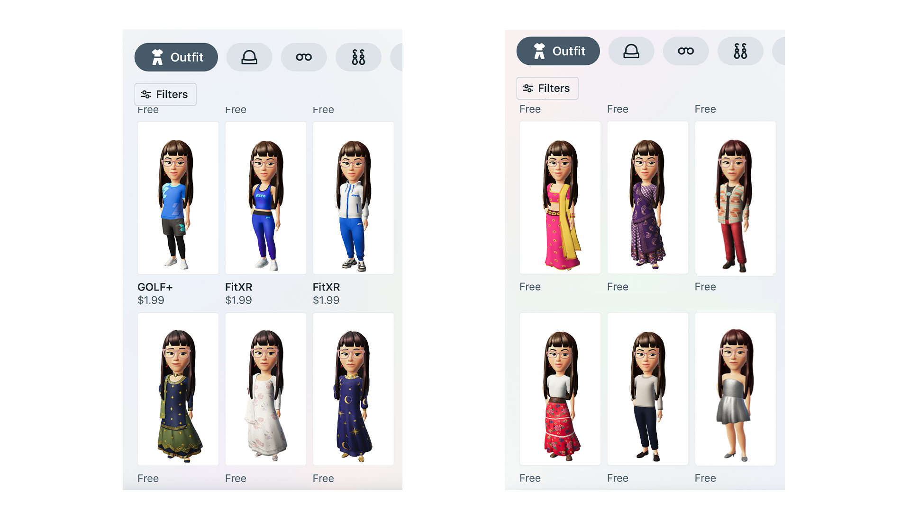Choose the FitXR white jacket outfit
This screenshot has height=511, width=910.
(354, 198)
